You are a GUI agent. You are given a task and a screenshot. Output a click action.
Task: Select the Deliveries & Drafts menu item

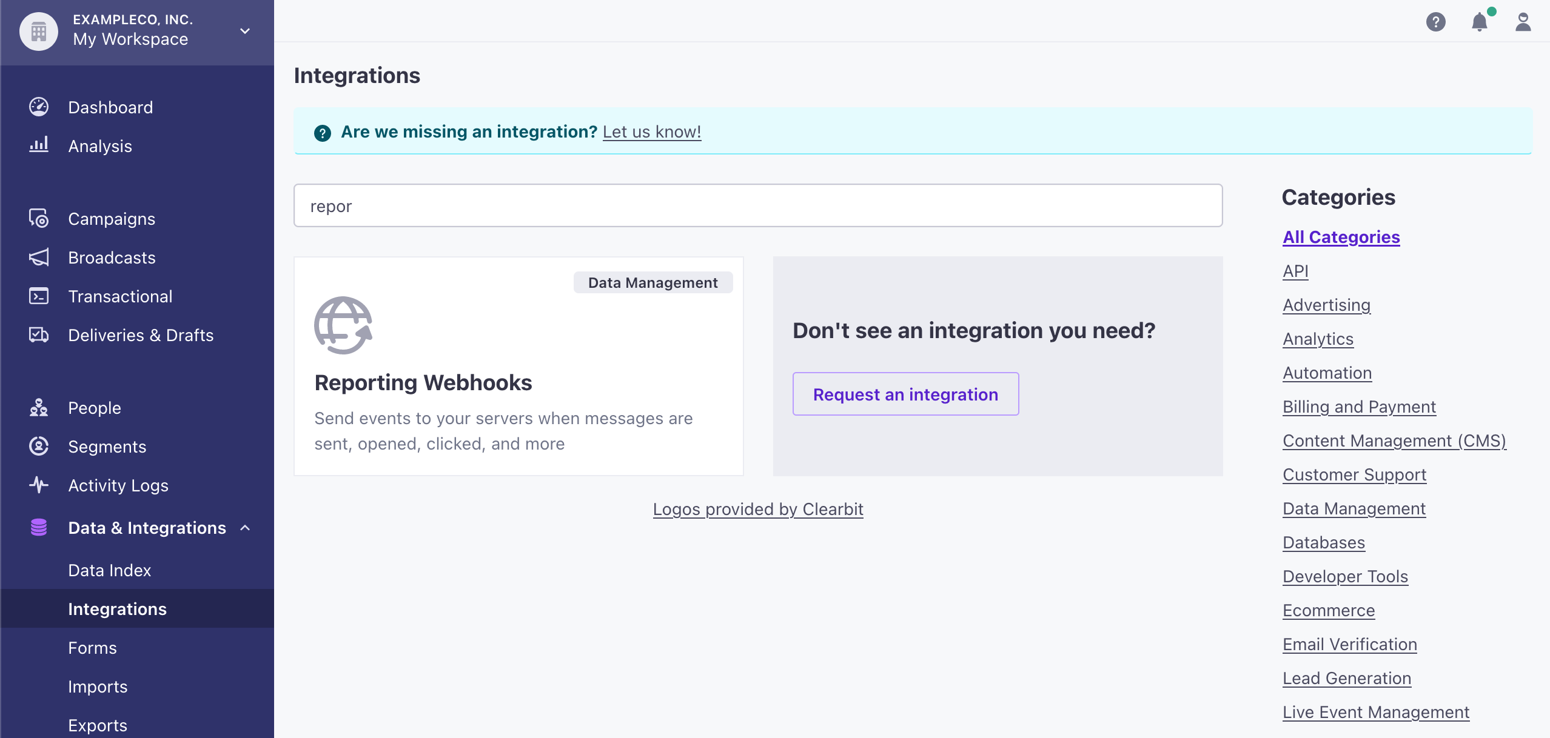click(x=140, y=334)
